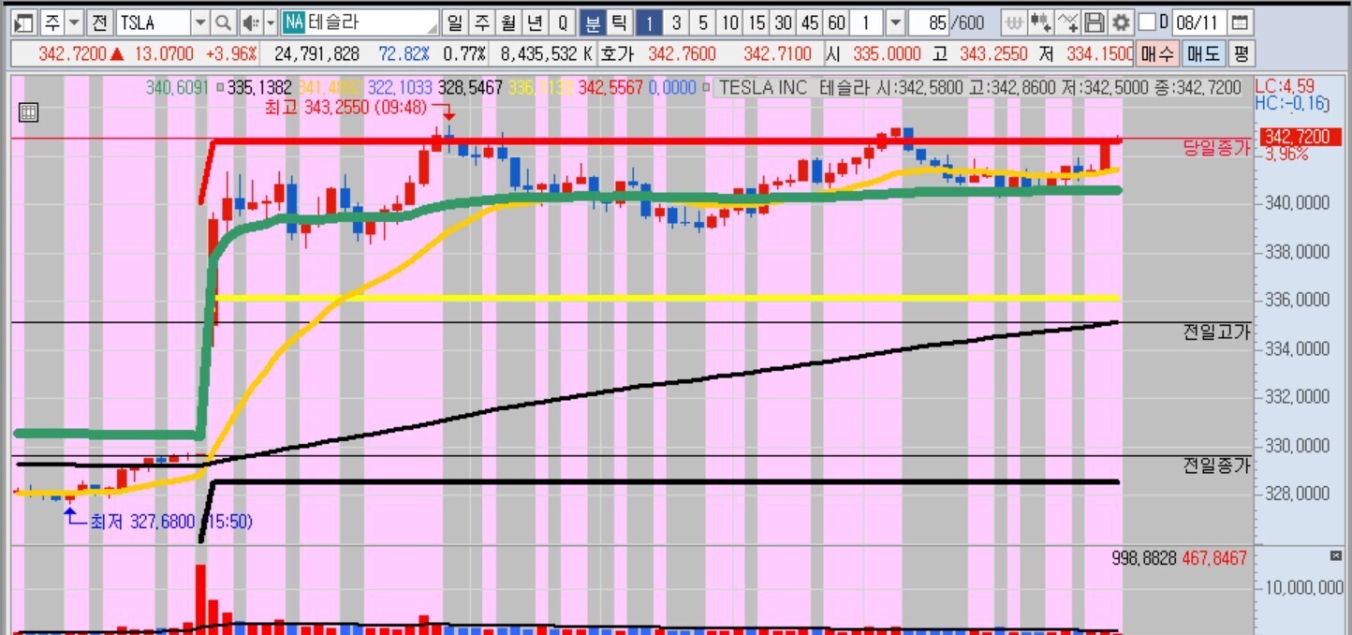The width and height of the screenshot is (1352, 635).
Task: Toggle the 전 button beside the ticker
Action: tap(101, 22)
